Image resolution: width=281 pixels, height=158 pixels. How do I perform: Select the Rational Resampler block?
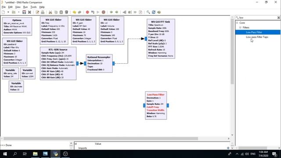click(99, 63)
